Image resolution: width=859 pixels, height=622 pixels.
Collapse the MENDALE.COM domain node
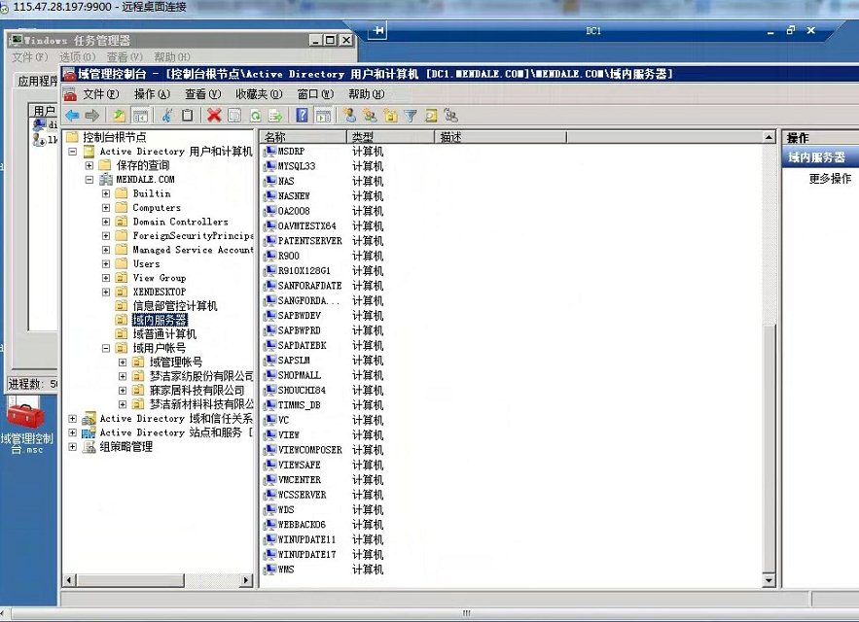click(89, 180)
